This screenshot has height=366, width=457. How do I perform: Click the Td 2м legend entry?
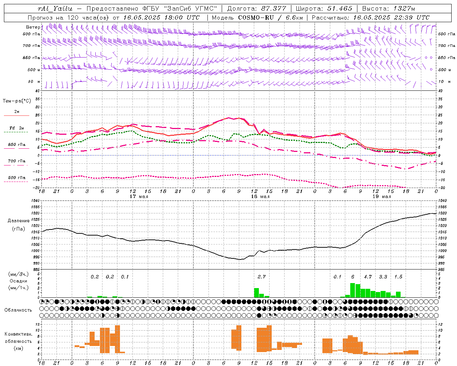(x=17, y=128)
